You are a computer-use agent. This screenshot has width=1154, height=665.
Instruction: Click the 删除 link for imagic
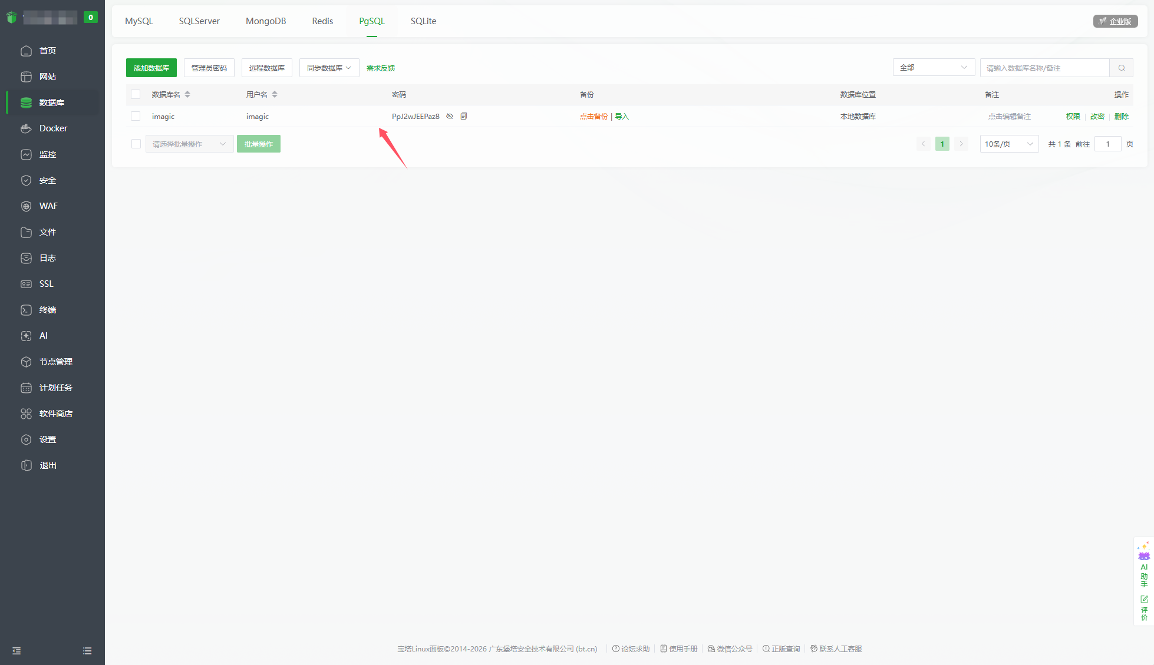point(1122,117)
